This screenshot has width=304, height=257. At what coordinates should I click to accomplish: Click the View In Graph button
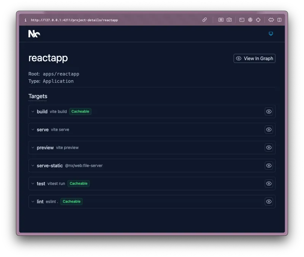click(x=254, y=58)
